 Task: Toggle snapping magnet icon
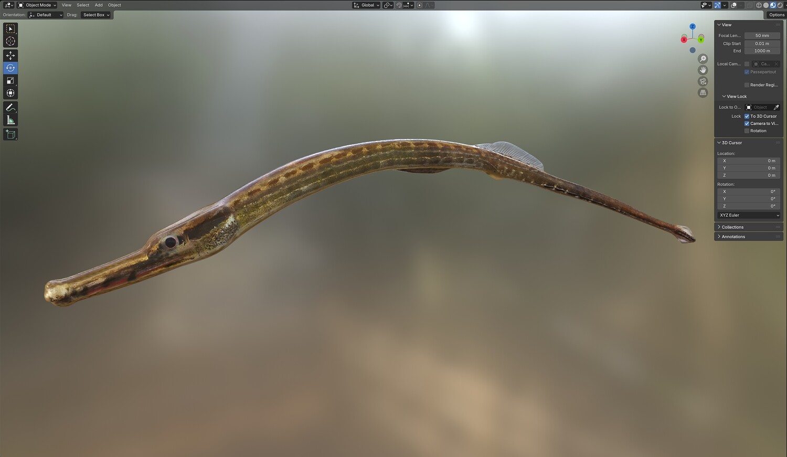pos(399,5)
